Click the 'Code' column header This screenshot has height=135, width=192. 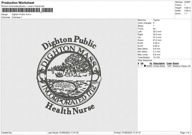pos(169,63)
